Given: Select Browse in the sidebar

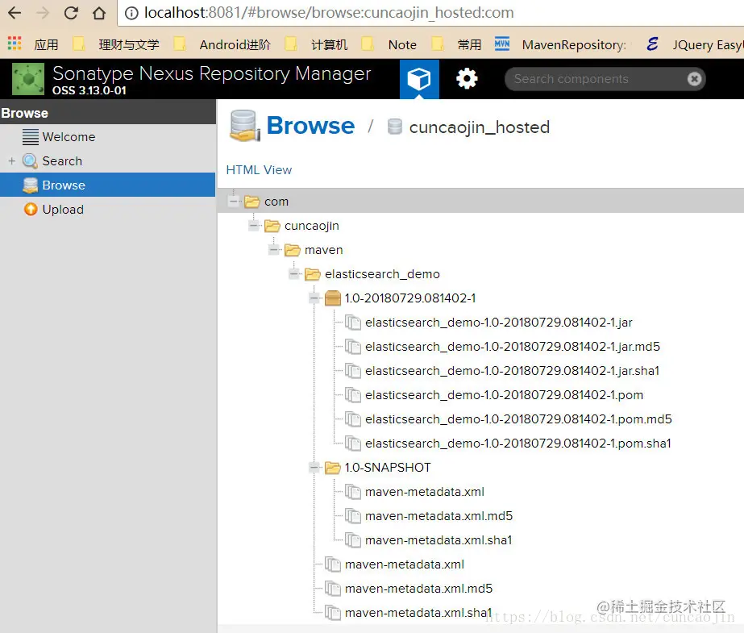Looking at the screenshot, I should coord(108,185).
